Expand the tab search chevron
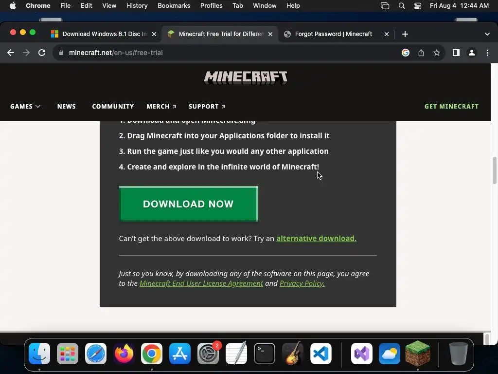 487,34
